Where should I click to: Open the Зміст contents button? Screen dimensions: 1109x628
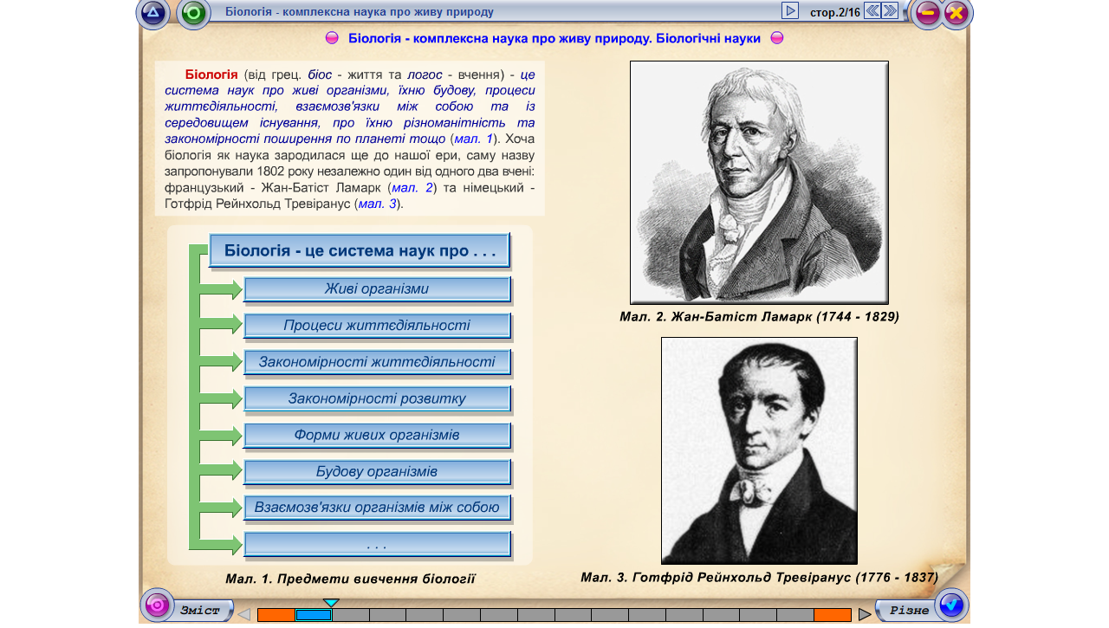pyautogui.click(x=201, y=611)
